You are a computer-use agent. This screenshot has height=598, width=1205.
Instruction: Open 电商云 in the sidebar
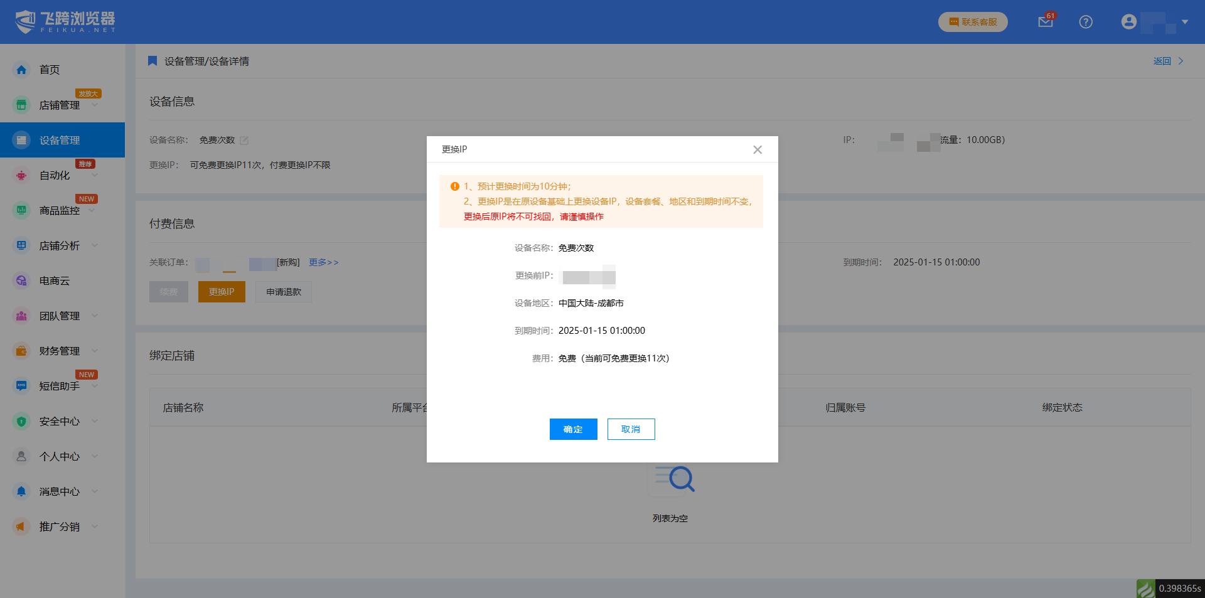pyautogui.click(x=55, y=281)
